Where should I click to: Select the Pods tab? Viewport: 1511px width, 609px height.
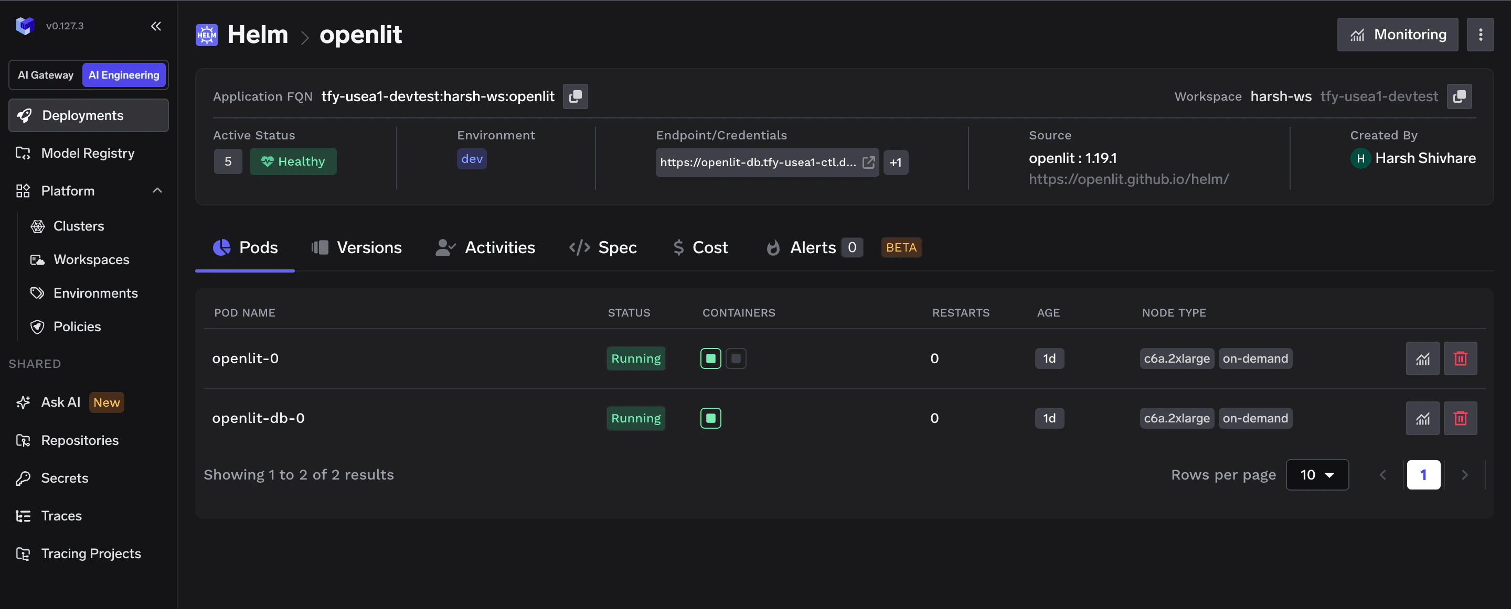click(x=244, y=248)
